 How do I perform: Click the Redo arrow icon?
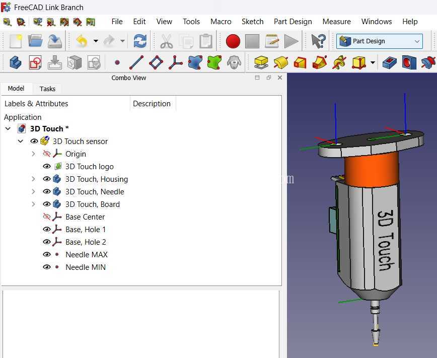[x=109, y=41]
